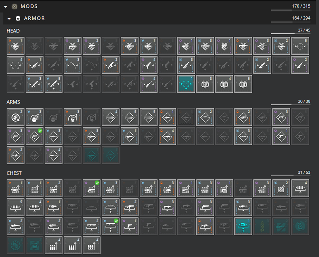Select void cost-1 pistol mod in Arms

pyautogui.click(x=281, y=136)
